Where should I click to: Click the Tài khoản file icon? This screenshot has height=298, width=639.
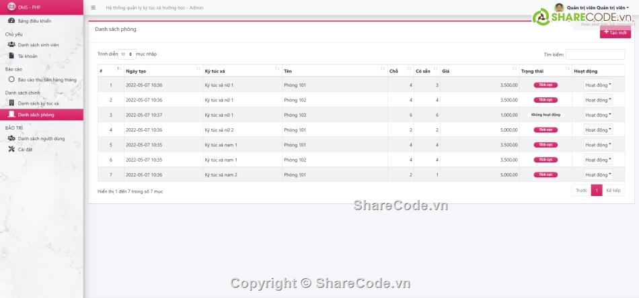click(11, 56)
